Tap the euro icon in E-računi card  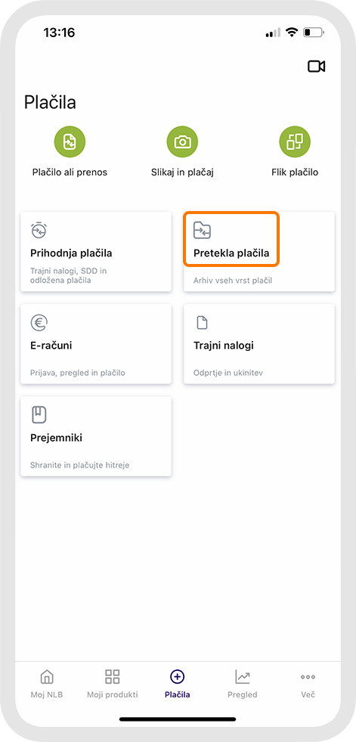pyautogui.click(x=39, y=323)
